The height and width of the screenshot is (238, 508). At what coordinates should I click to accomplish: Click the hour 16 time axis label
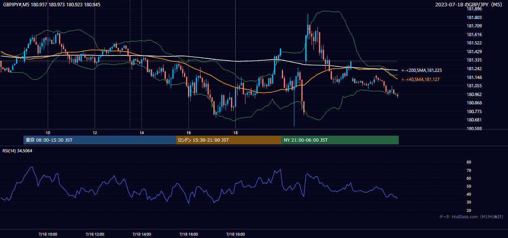pos(188,132)
